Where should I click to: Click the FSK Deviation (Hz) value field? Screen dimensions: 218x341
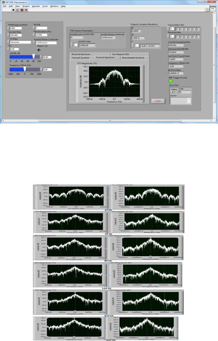[41, 35]
